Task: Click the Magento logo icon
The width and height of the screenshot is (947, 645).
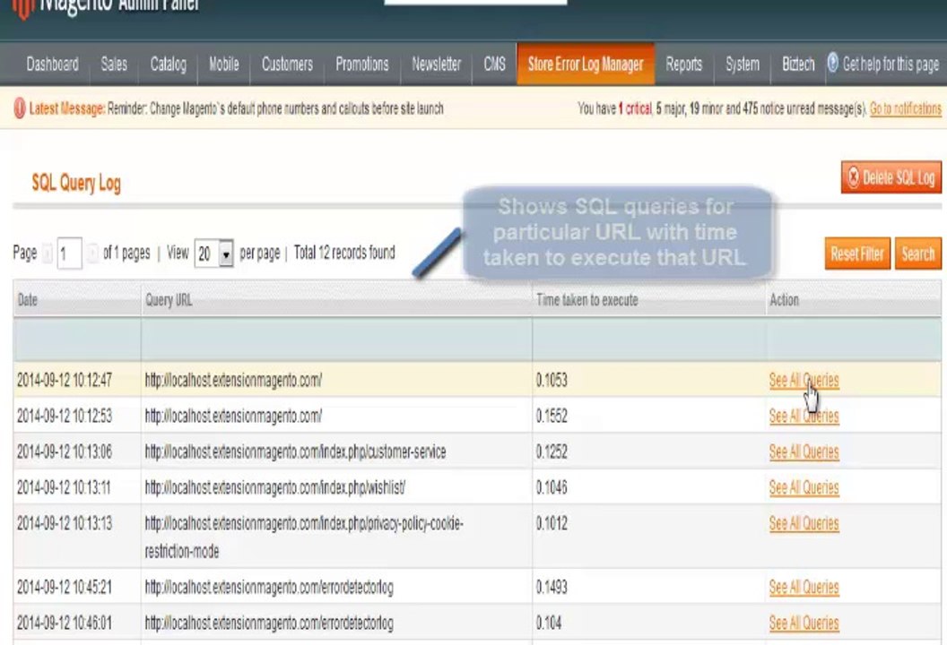Action: point(23,8)
